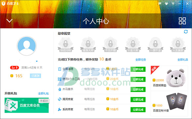Click the 一掷千金 locked medal
Screen dimensions: 192x119
click(155, 45)
